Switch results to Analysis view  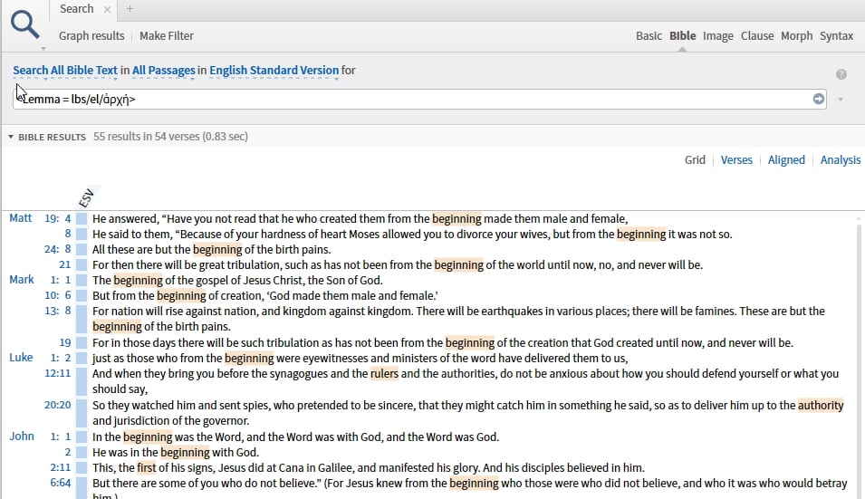[841, 160]
